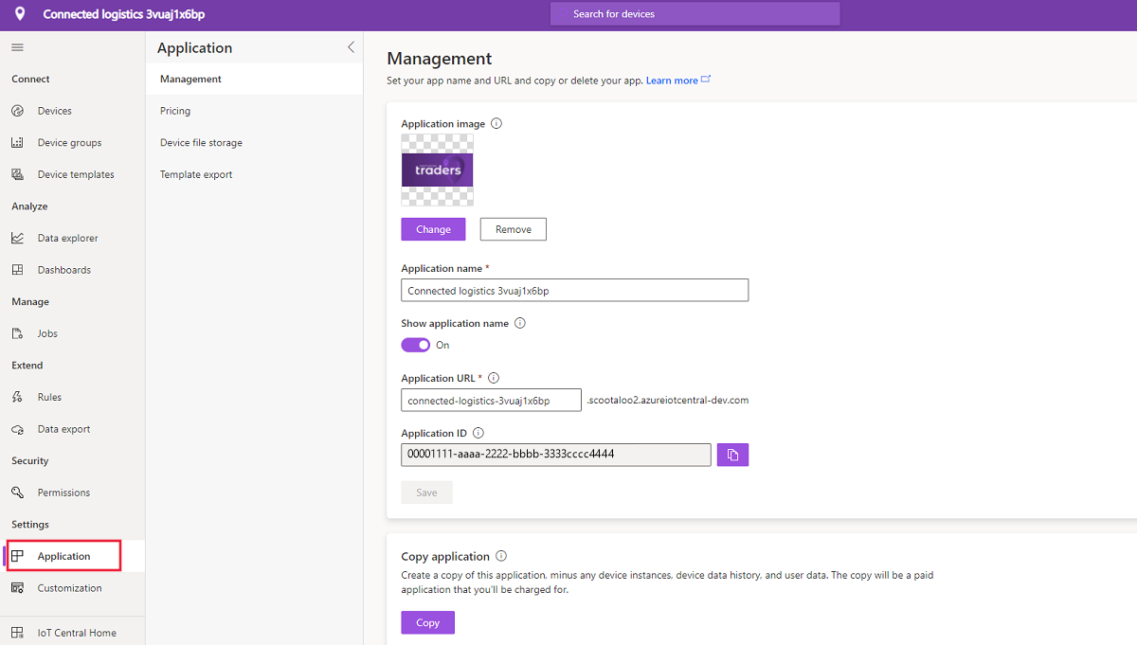Click Connected logistics 3vuaj1x6bp header title
1137x645 pixels.
tap(123, 15)
